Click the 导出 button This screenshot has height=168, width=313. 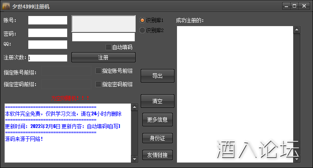(x=158, y=76)
